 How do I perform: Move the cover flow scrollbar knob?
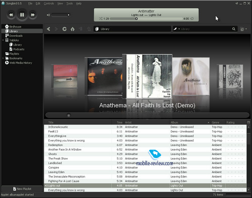click(x=69, y=115)
